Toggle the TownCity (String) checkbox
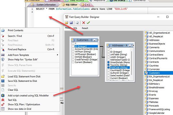This screenshot has height=115, width=173. (x=108, y=65)
